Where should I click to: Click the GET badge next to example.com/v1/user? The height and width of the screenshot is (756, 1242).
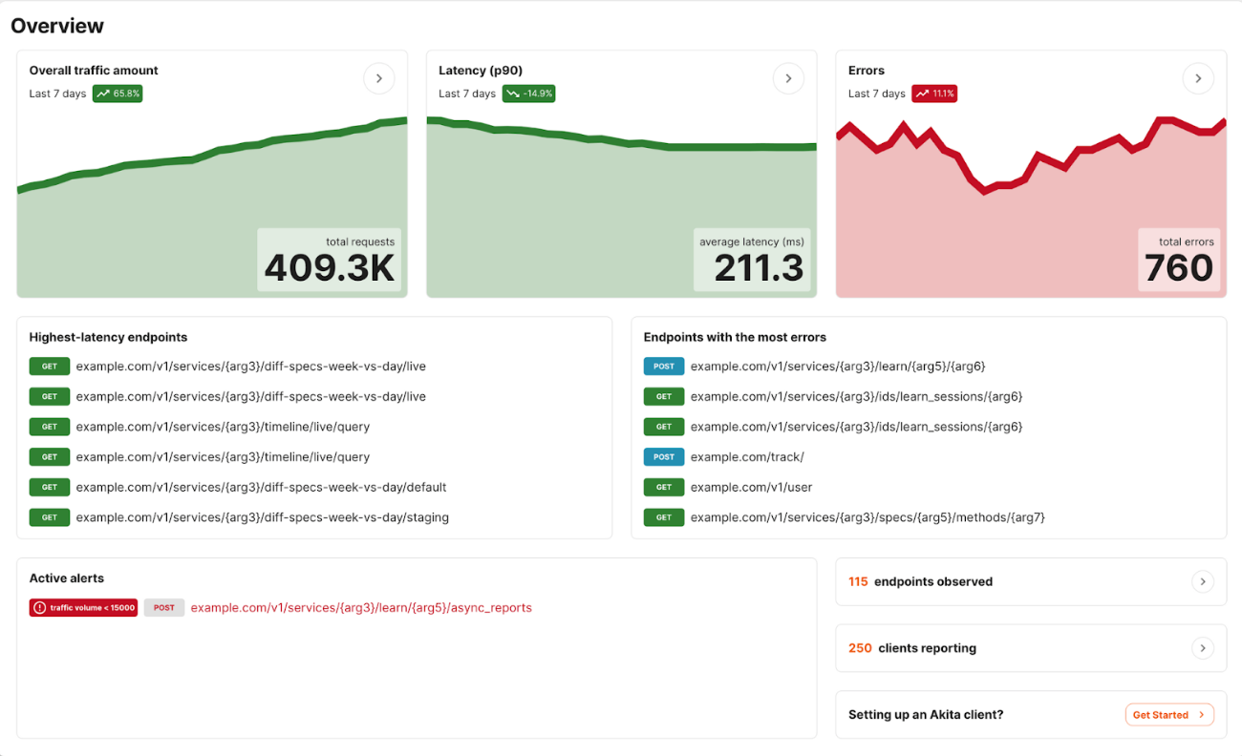pyautogui.click(x=663, y=487)
